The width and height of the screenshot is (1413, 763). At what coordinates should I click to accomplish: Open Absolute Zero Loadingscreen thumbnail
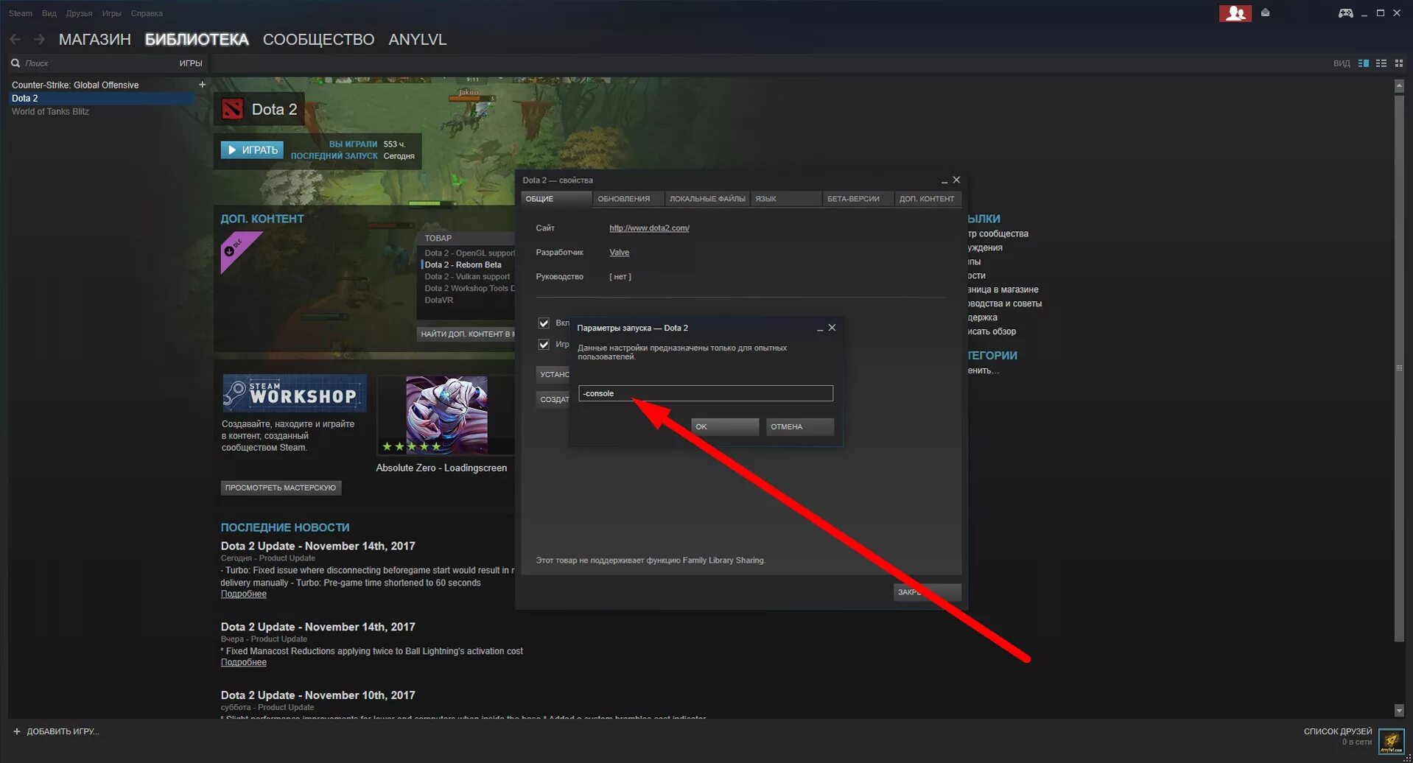point(446,415)
